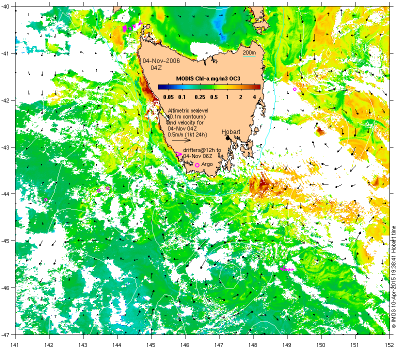The width and height of the screenshot is (400, 350).
Task: Click the '146' longitude axis label
Action: point(185,345)
